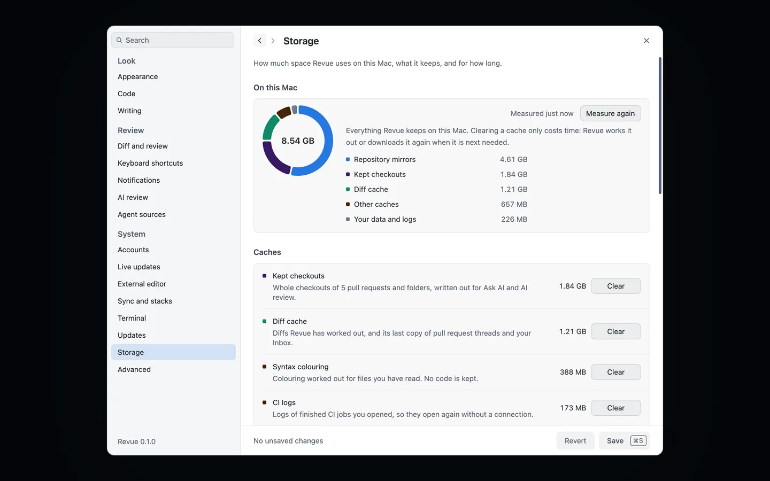Select the Storage sidebar item

coord(173,352)
